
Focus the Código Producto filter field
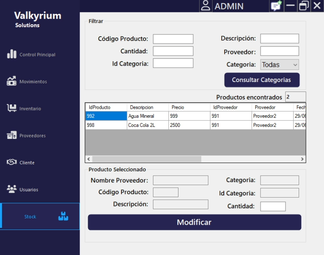173,39
